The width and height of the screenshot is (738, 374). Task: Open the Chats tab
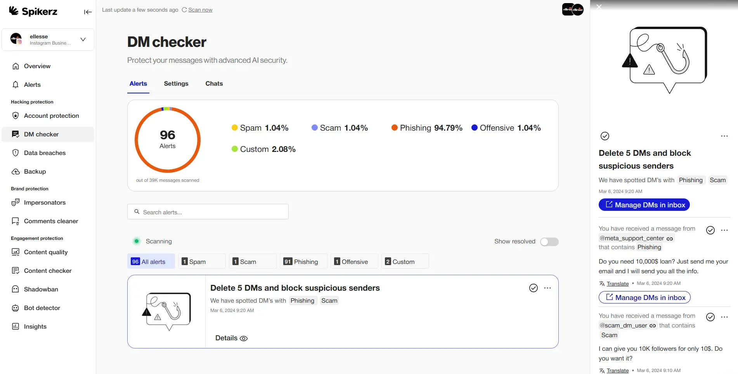(214, 84)
